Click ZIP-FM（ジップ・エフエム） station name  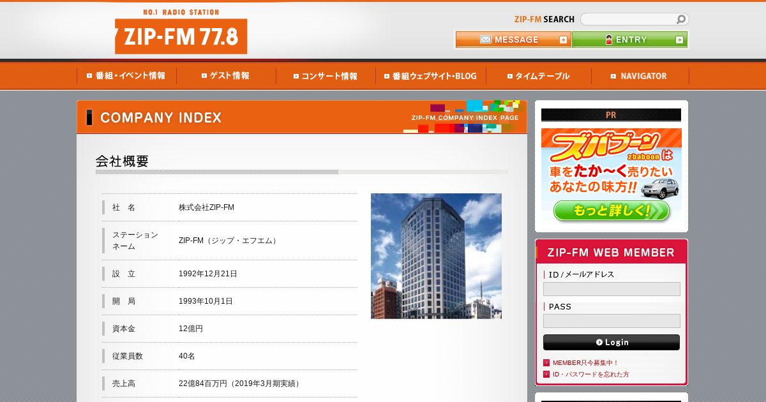coord(229,241)
